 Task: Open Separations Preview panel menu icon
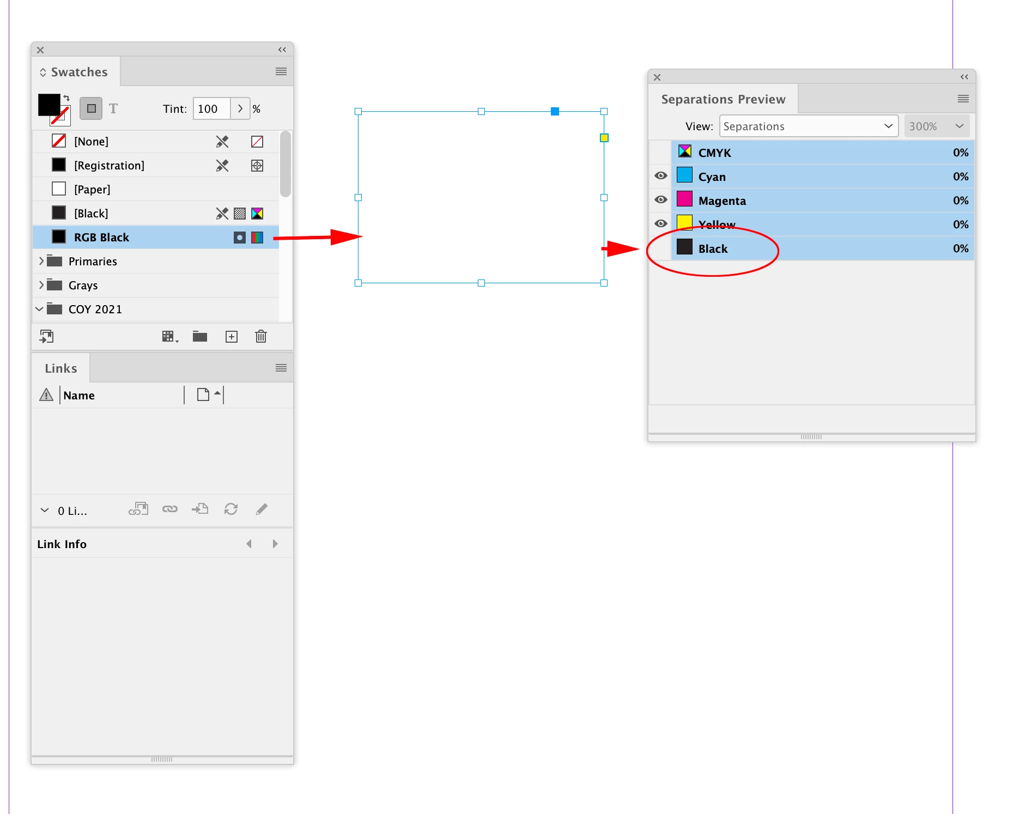(x=963, y=99)
